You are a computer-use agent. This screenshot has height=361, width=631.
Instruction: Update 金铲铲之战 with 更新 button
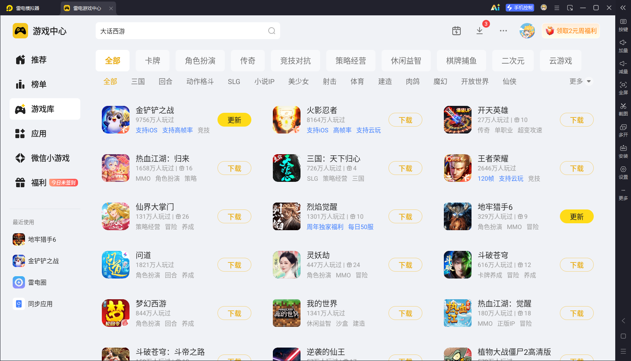coord(234,120)
